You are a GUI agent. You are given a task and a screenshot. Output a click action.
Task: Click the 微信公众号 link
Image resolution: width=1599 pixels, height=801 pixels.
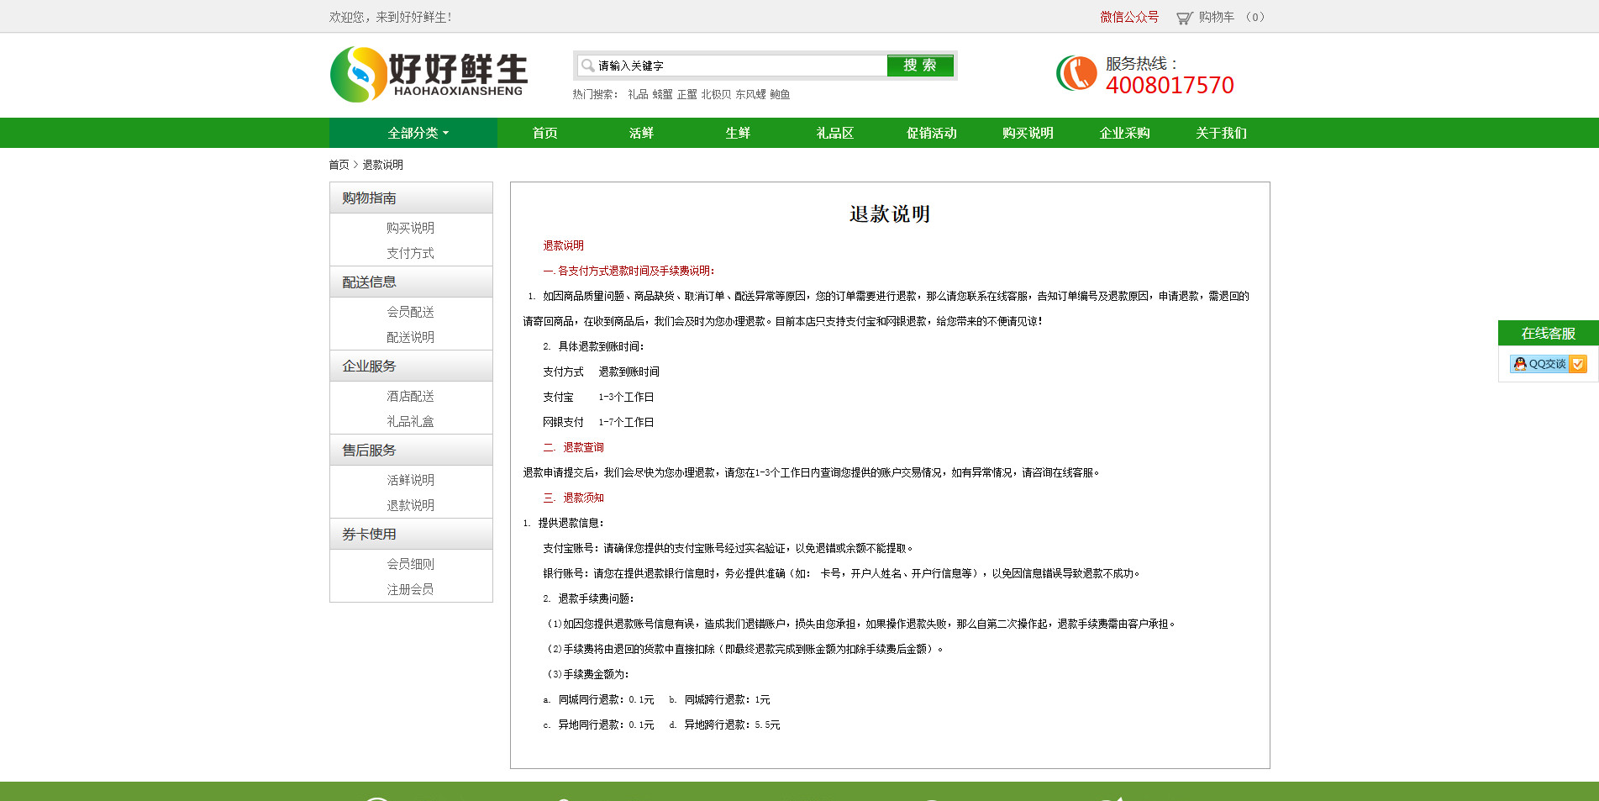[1128, 17]
